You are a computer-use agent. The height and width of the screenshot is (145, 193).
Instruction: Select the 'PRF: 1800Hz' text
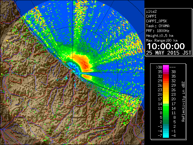point(157,31)
